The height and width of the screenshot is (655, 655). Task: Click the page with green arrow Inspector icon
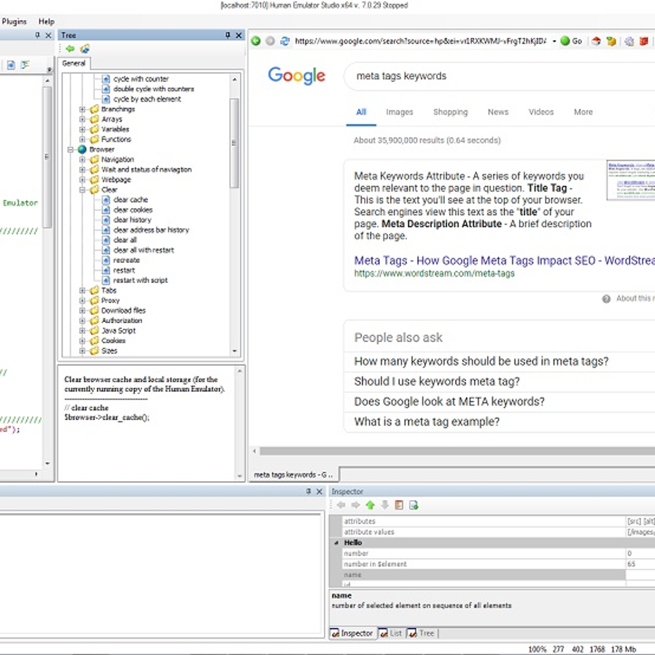tap(413, 505)
